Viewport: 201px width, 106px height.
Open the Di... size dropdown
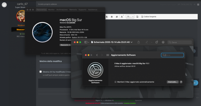(x=130, y=16)
